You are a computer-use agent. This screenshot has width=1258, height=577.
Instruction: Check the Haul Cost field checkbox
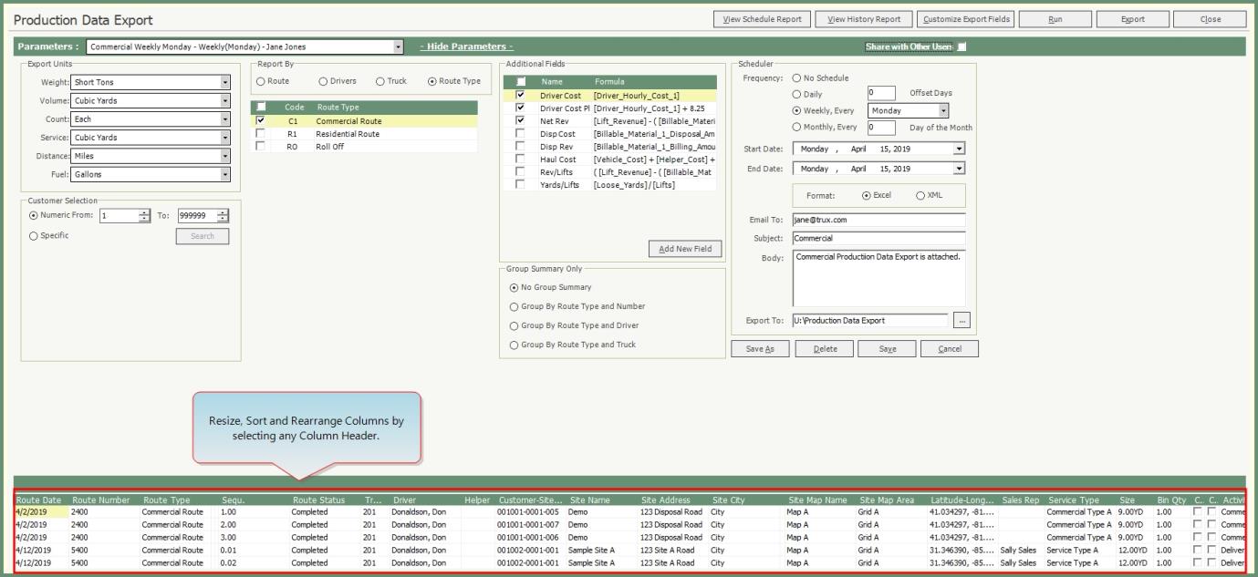(x=520, y=159)
